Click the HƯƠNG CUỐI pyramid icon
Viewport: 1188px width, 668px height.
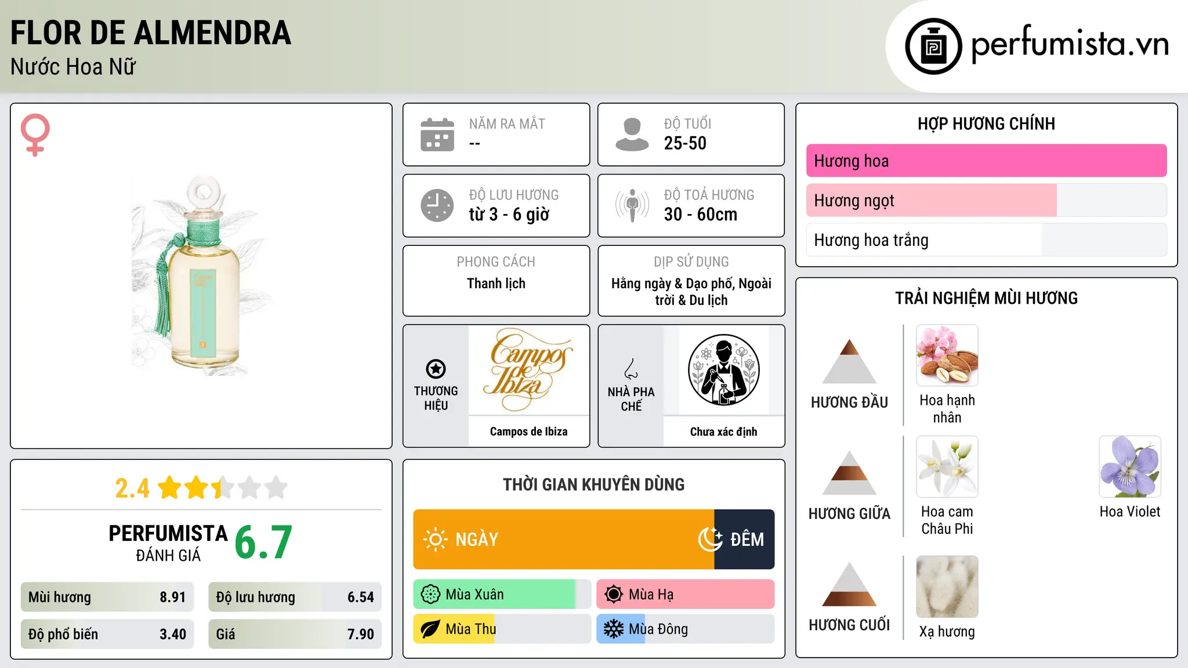[x=849, y=584]
